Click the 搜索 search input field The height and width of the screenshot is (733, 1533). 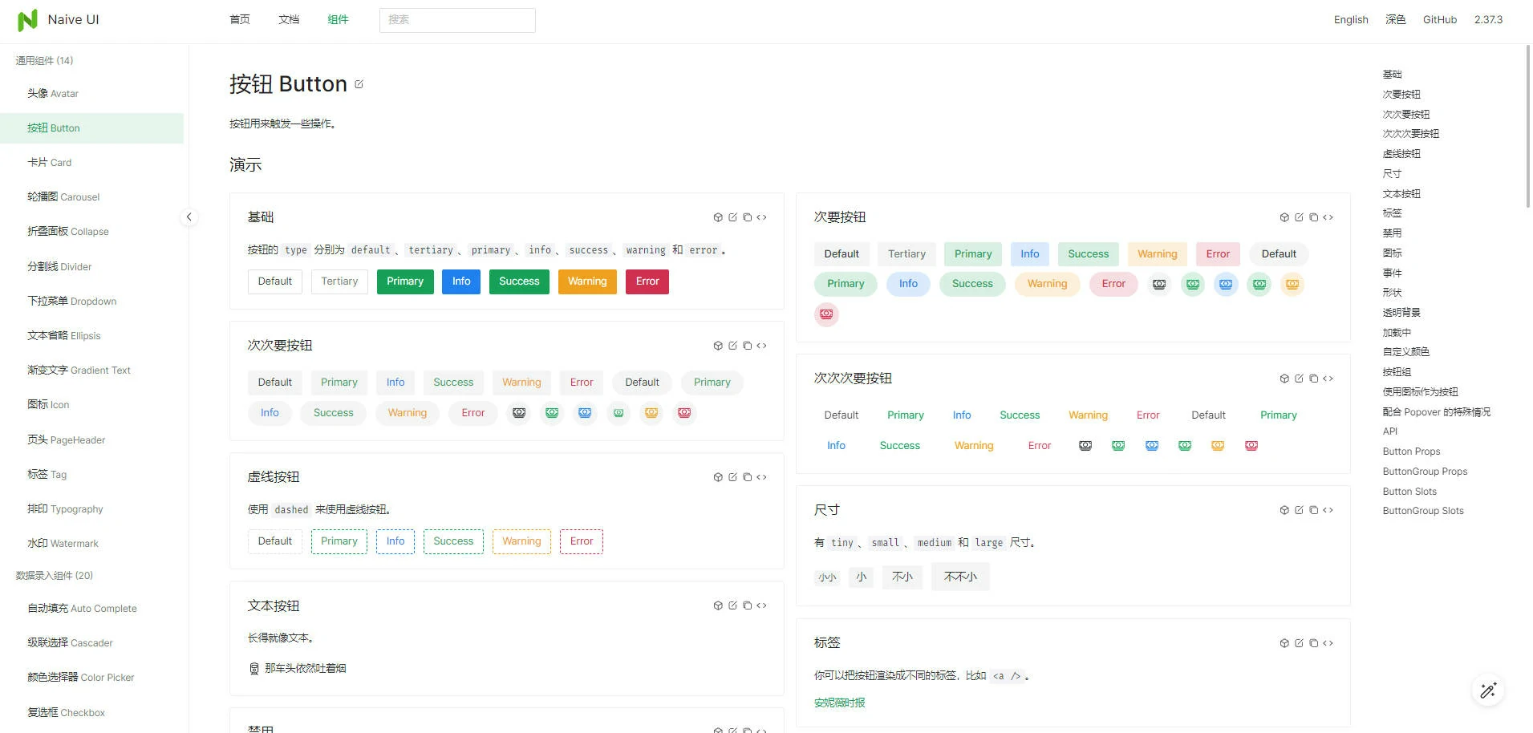(x=457, y=19)
